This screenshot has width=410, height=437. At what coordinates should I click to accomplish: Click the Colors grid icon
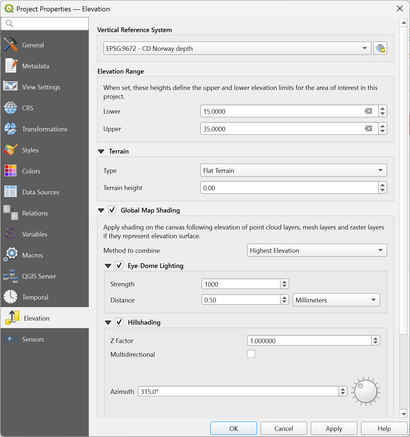[11, 171]
